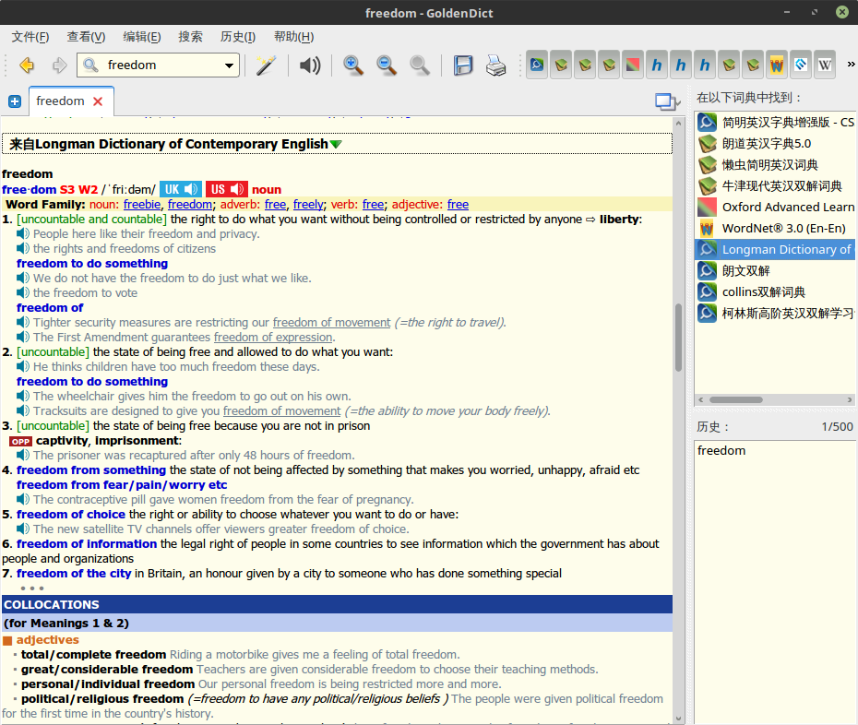The image size is (858, 725).
Task: Click the zoom out magnifier
Action: [387, 65]
